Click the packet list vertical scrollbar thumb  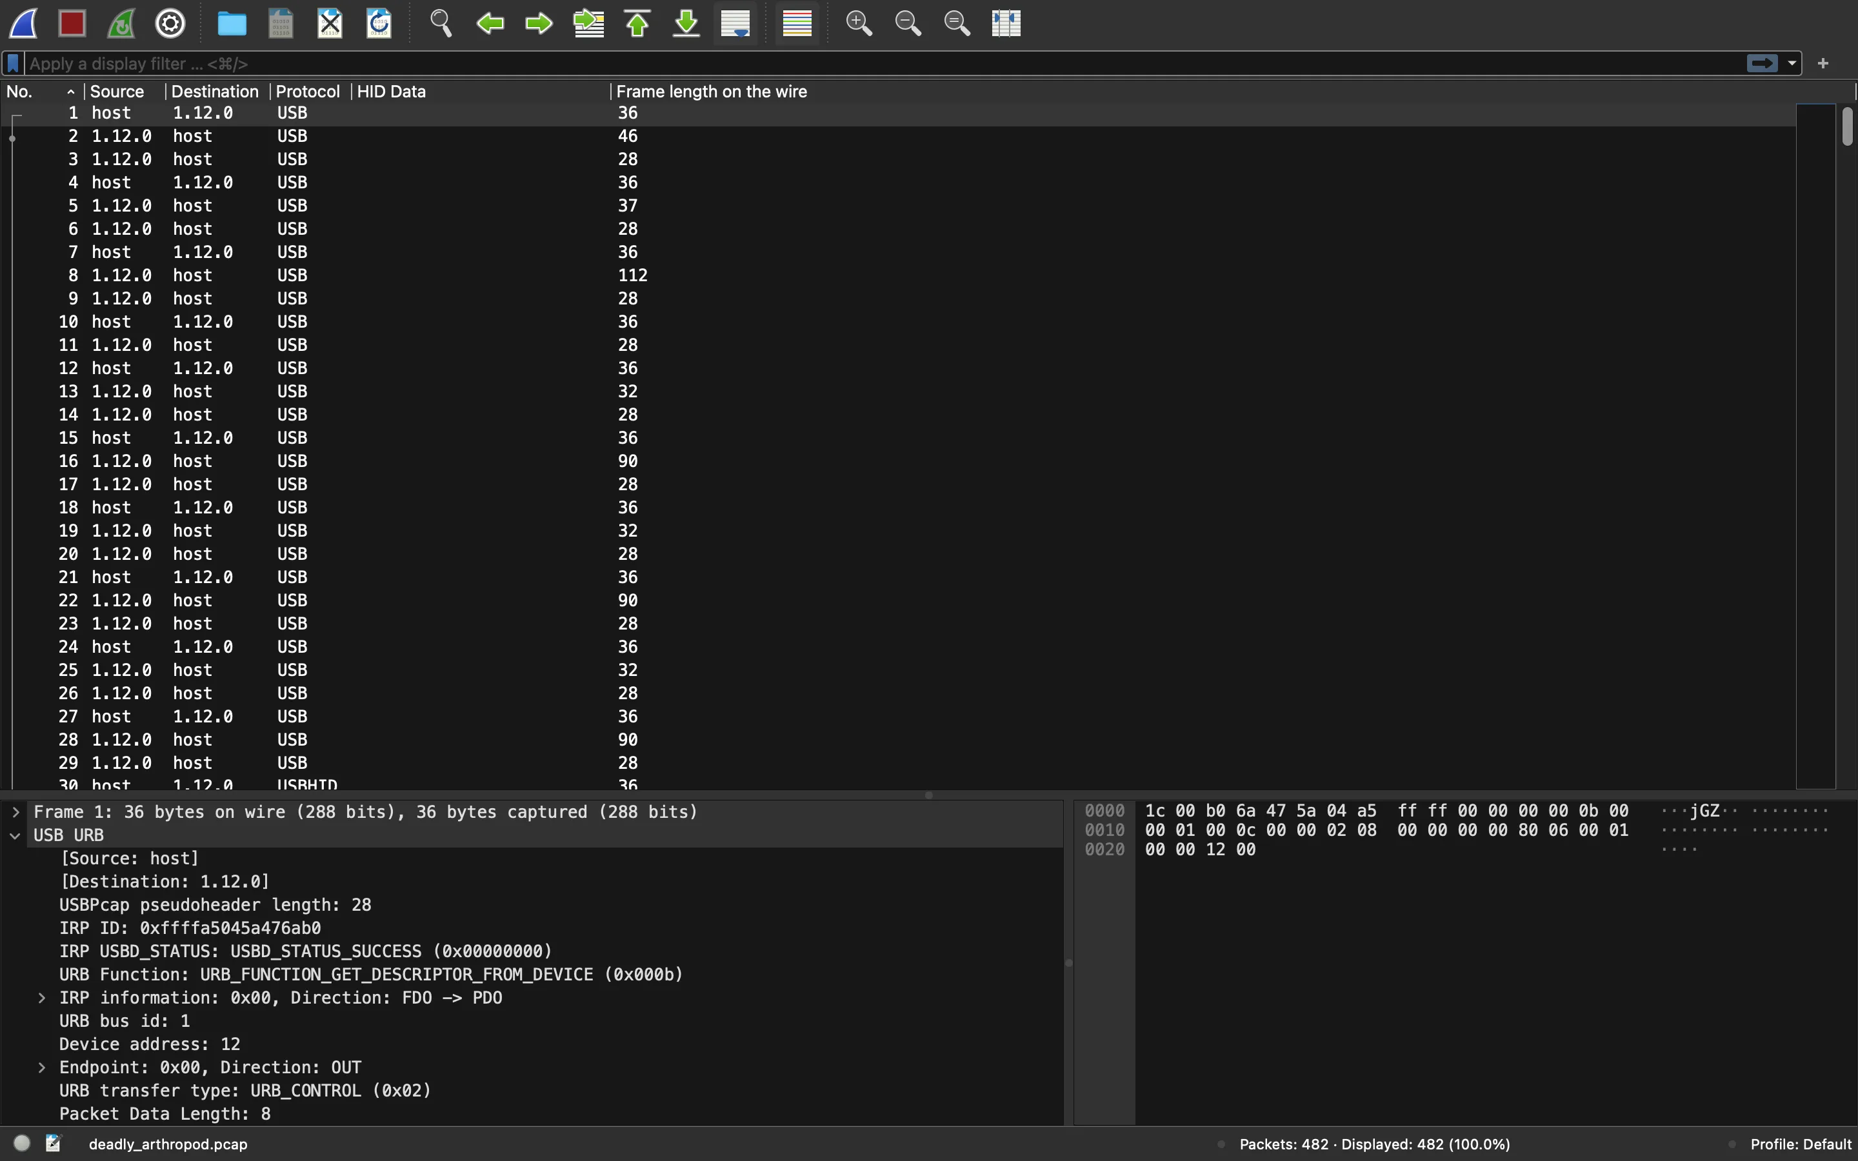tap(1847, 126)
